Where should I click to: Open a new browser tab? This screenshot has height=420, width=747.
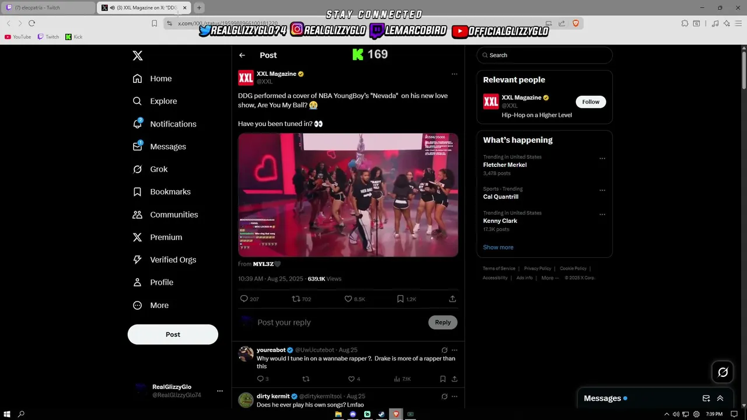coord(199,8)
